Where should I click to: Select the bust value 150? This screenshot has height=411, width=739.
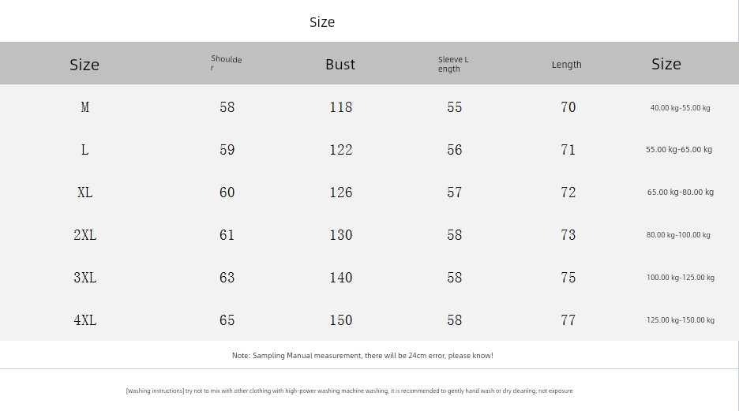point(340,320)
